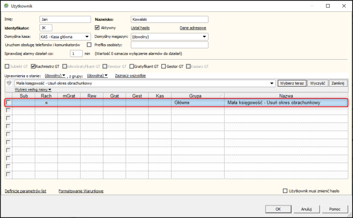Open the Domyślny magazyn dropdown
Screen dimensions: 353x218
coord(204,37)
